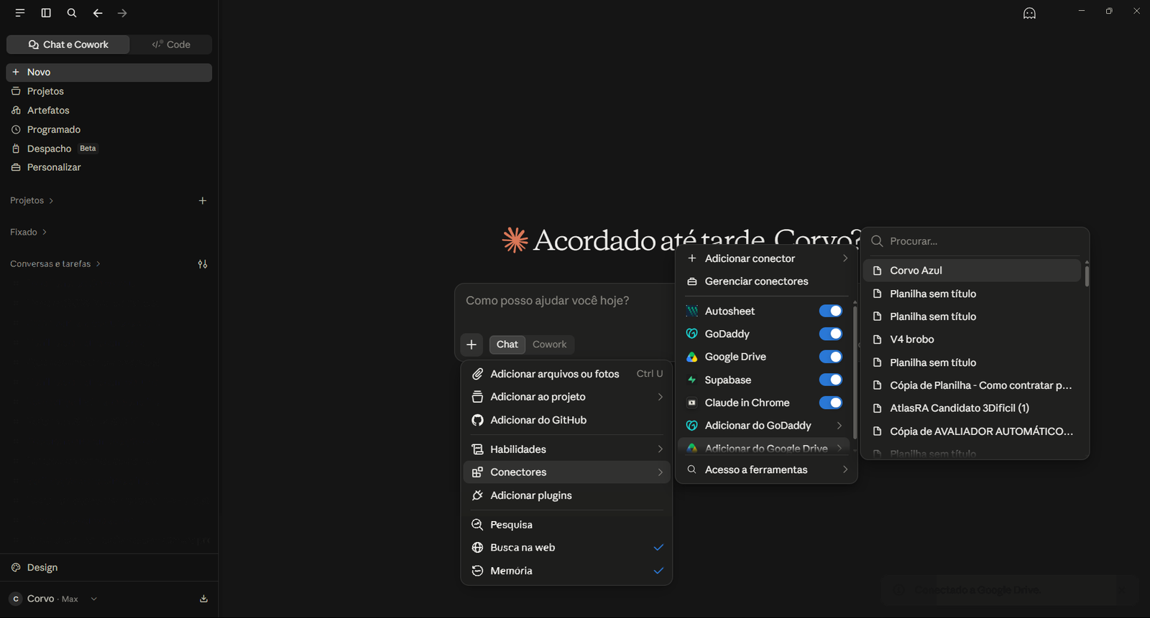Open Gerenciar conectores
This screenshot has height=618, width=1150.
[x=766, y=281]
